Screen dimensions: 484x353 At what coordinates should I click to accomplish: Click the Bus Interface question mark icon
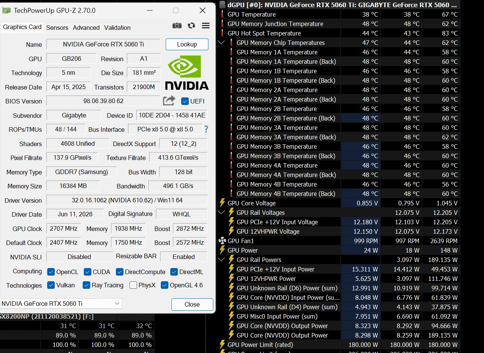[x=206, y=129]
